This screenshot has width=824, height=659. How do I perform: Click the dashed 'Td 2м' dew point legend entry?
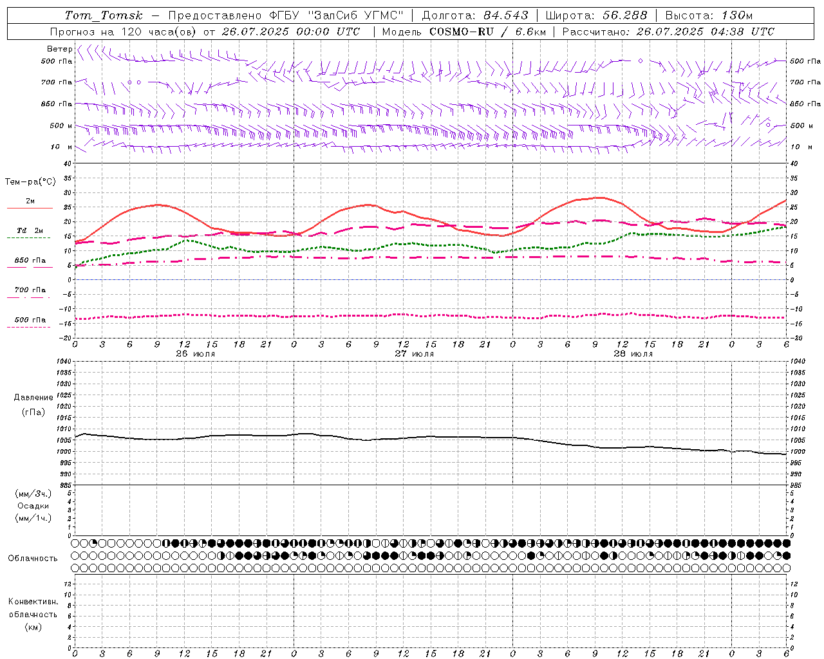point(30,230)
